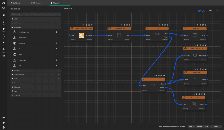Select the Whois command
The height and width of the screenshot is (130, 224).
pos(36,66)
